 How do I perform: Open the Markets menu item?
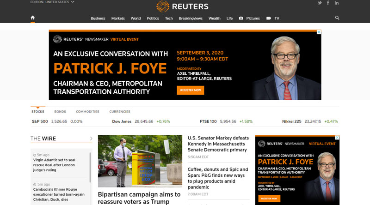118,18
